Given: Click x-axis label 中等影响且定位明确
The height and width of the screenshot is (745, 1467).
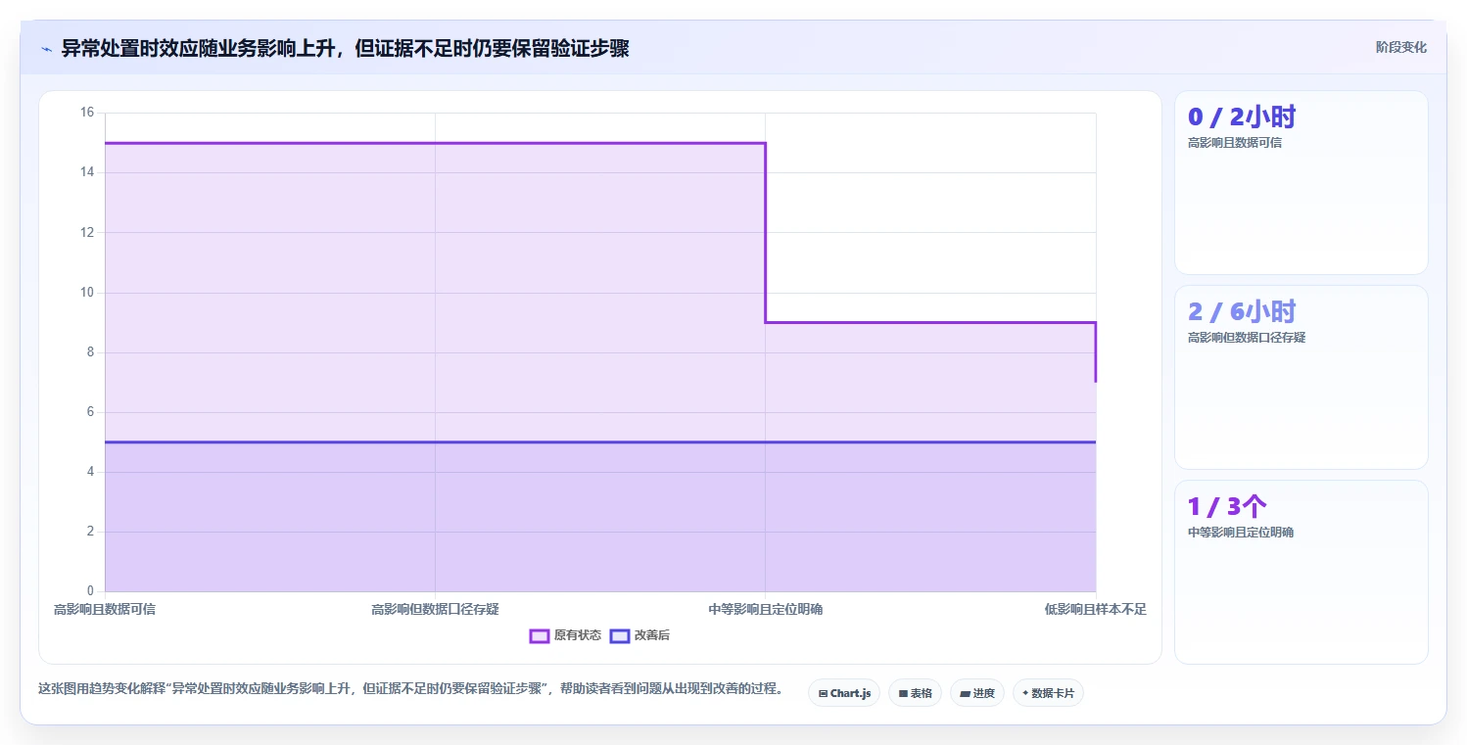Looking at the screenshot, I should (x=765, y=609).
